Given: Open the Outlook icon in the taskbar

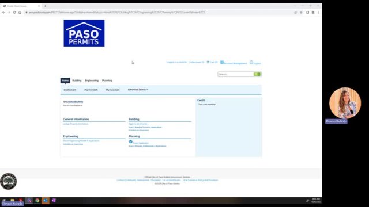Looking at the screenshot, I should click(x=46, y=201).
